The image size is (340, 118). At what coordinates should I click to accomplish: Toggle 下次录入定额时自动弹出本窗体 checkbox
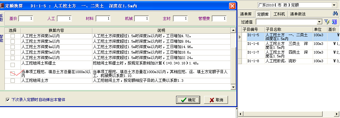click(x=8, y=100)
